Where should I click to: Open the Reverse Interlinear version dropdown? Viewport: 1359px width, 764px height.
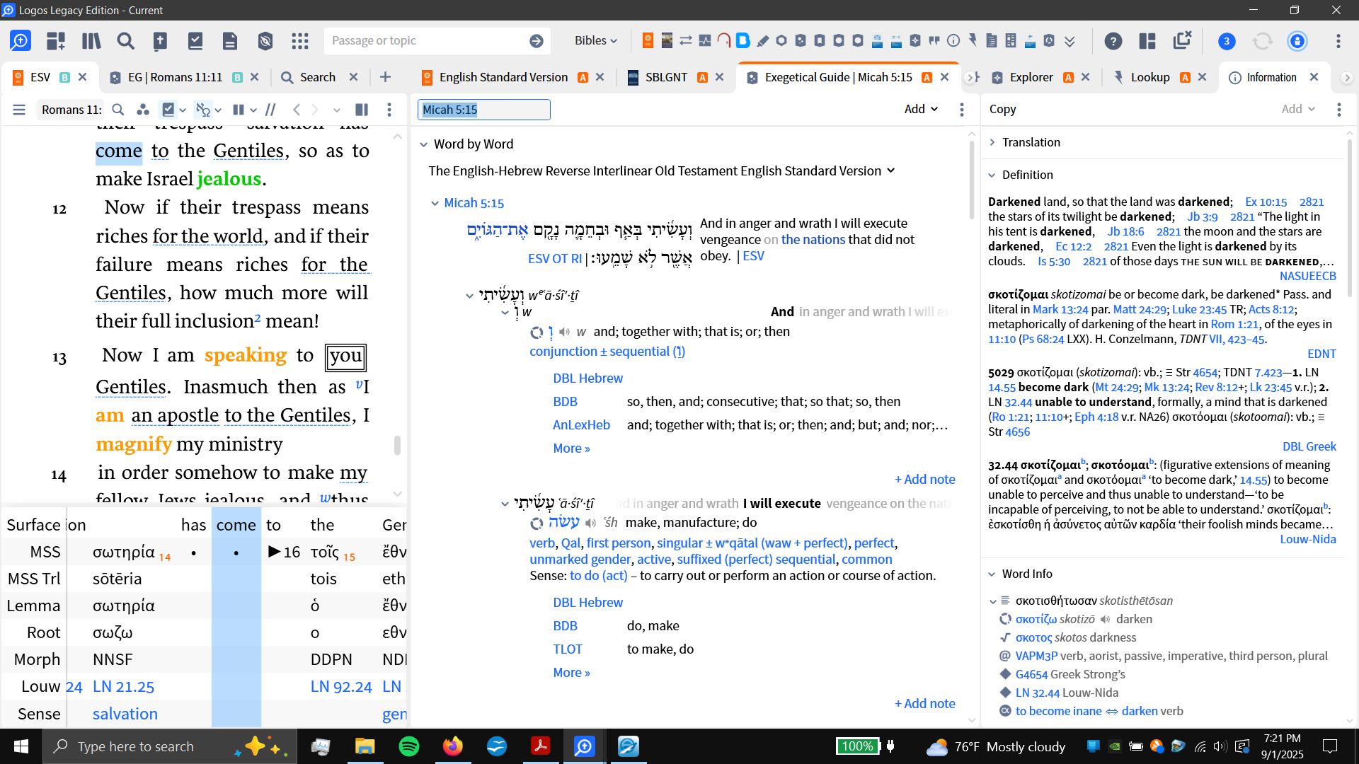tap(890, 170)
